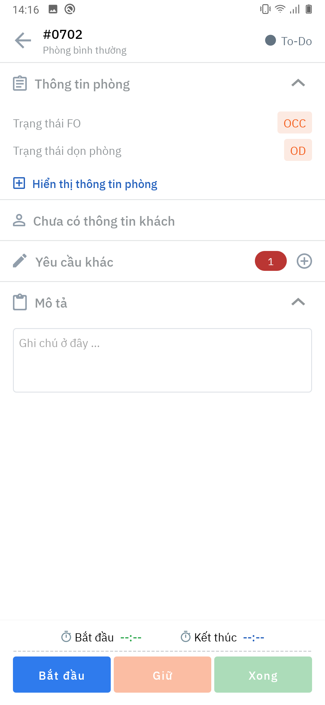The image size is (325, 705).
Task: Tap the plus-box icon to show room info
Action: click(19, 183)
